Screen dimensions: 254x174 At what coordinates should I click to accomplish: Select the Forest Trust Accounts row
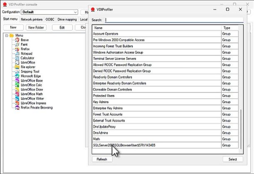[165, 114]
